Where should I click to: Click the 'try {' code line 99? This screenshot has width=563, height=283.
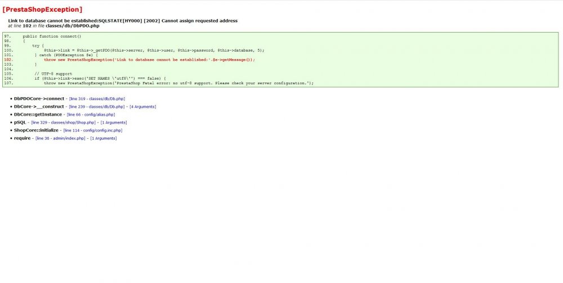(x=38, y=46)
